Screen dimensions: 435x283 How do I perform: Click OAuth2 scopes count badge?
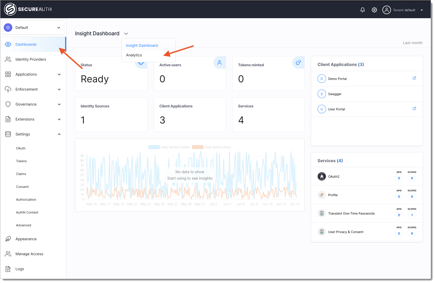pyautogui.click(x=412, y=178)
